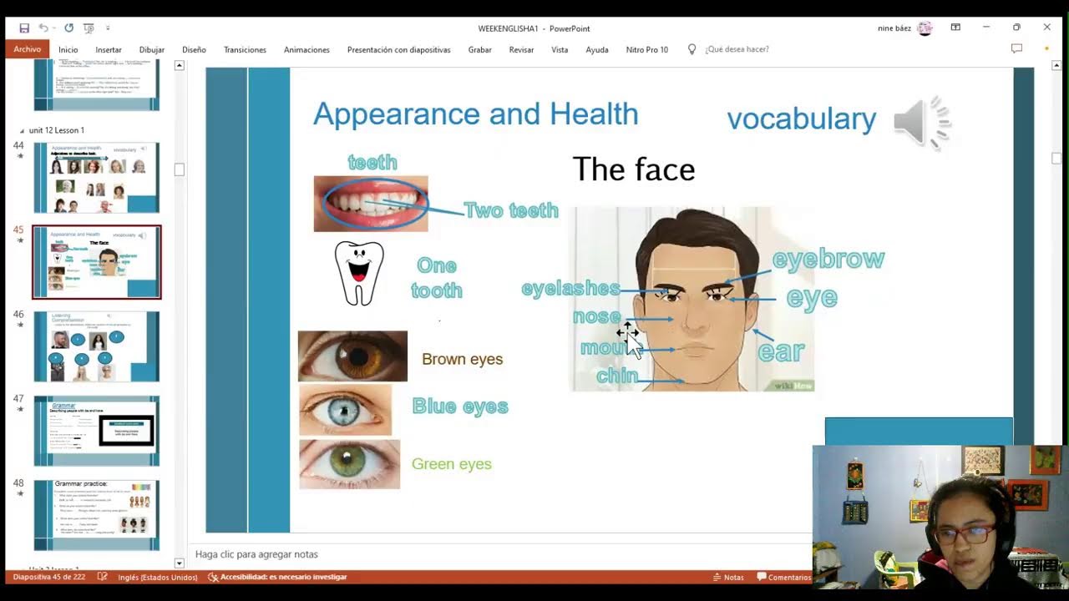
Task: Open the Revisar tab
Action: pyautogui.click(x=521, y=50)
